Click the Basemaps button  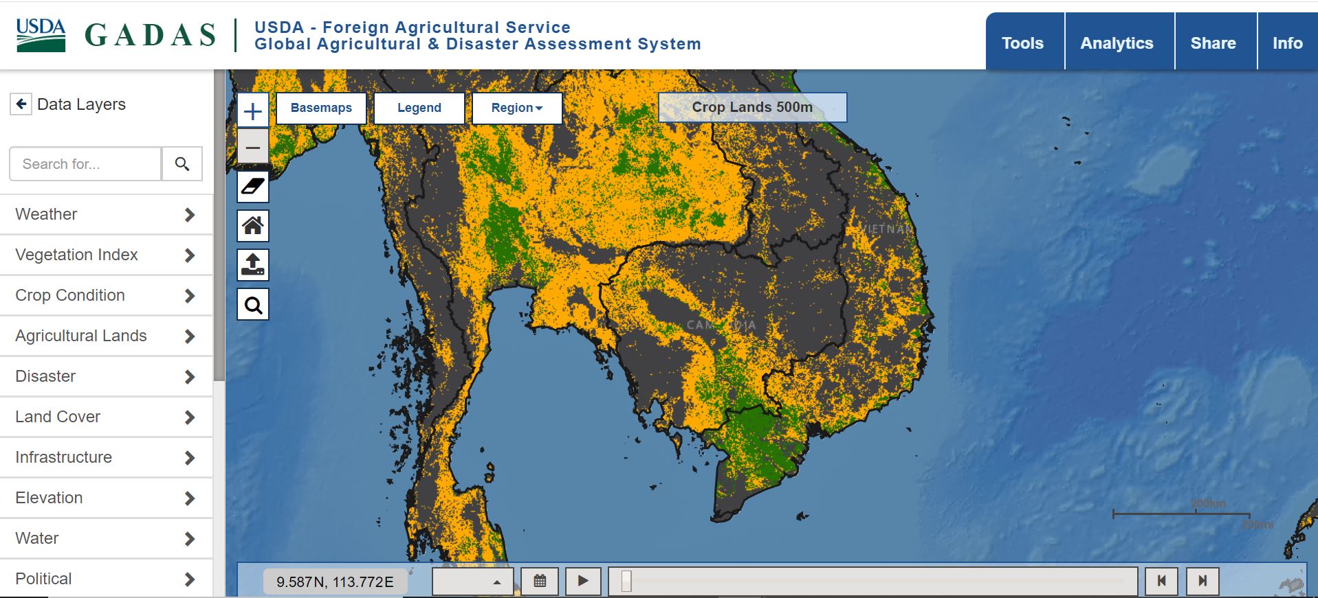[x=321, y=108]
